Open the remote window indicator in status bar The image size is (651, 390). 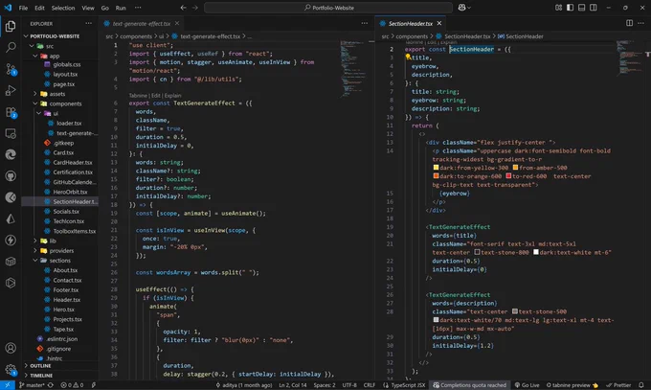[x=7, y=385]
